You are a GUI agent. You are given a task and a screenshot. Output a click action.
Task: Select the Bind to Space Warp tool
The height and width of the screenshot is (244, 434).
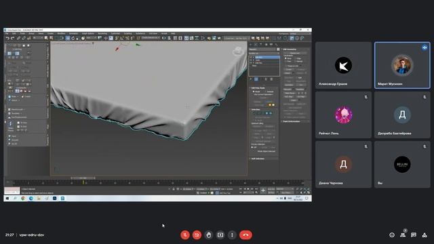pos(28,38)
